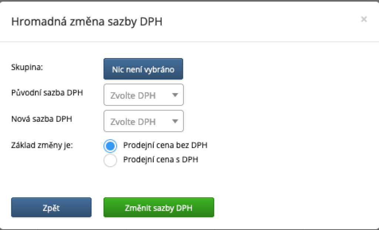Click the 'Prodejní cena s DPH' option label
379x230 pixels.
tap(161, 160)
